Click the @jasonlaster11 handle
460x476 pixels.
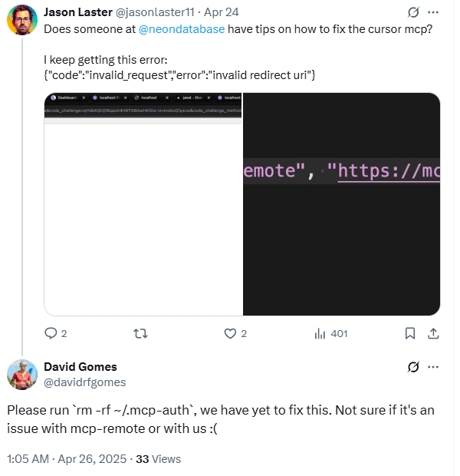click(x=155, y=12)
